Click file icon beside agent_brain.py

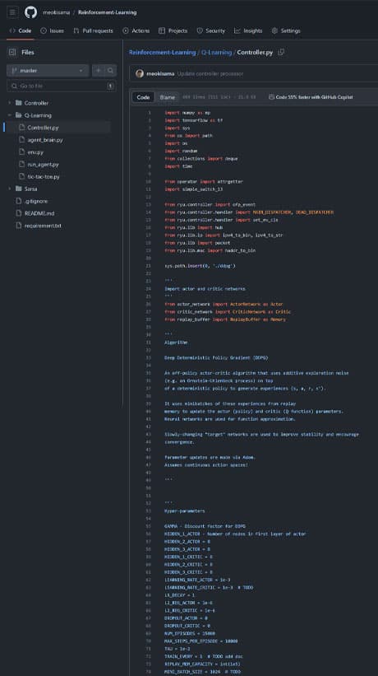point(22,140)
